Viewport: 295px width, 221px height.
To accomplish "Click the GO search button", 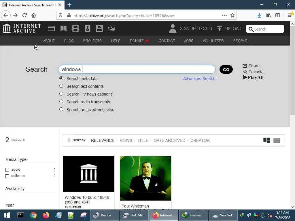I will tap(226, 69).
